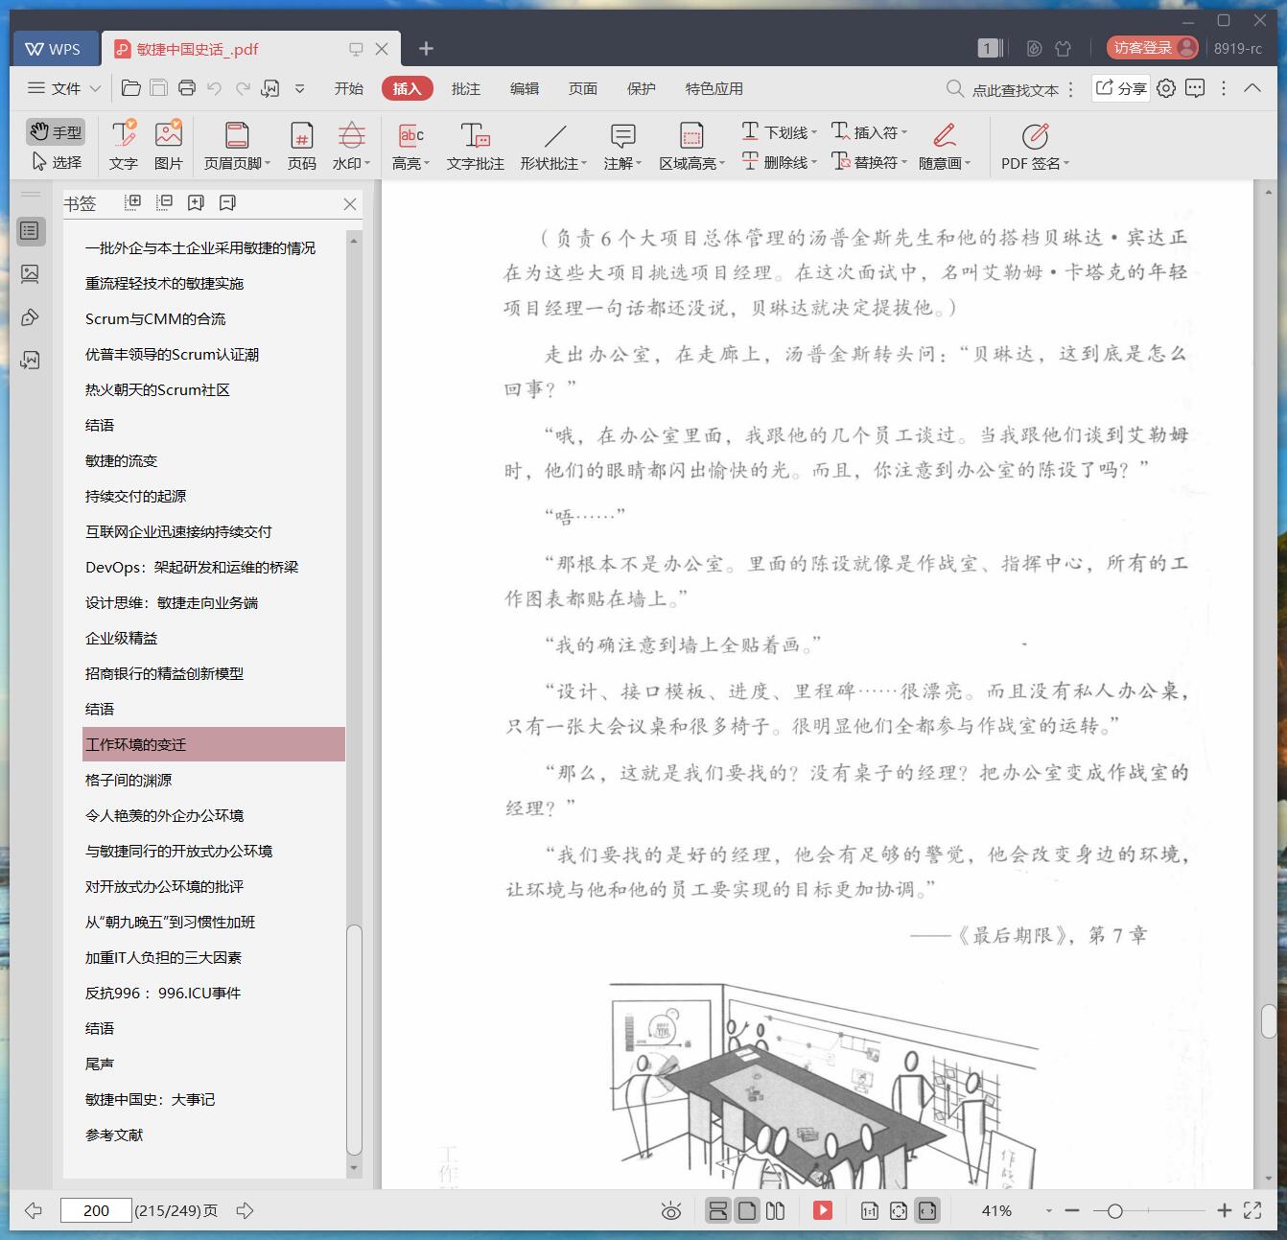Screen dimensions: 1287x1240
Task: Click the page number field showing 200
Action: (x=96, y=1210)
